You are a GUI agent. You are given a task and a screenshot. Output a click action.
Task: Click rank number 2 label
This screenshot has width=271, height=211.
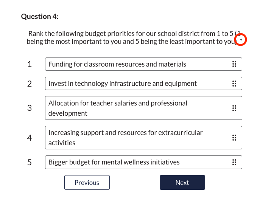30,84
